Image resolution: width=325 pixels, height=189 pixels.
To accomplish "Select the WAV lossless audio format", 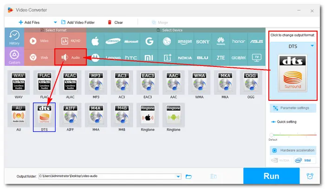I will click(x=19, y=82).
